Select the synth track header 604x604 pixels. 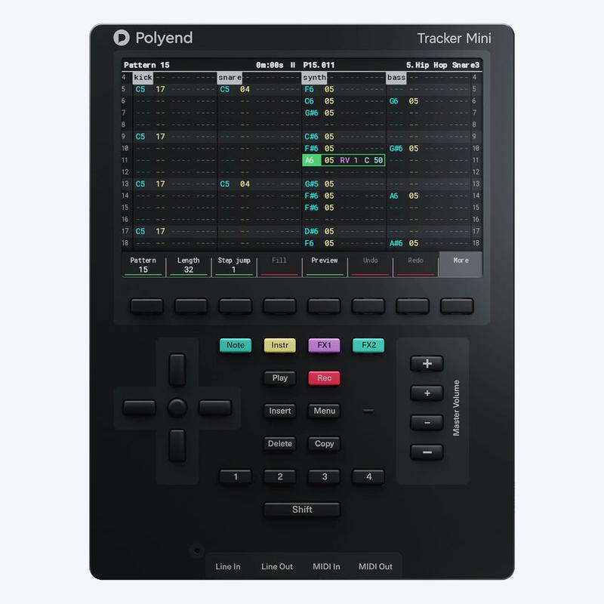point(314,78)
